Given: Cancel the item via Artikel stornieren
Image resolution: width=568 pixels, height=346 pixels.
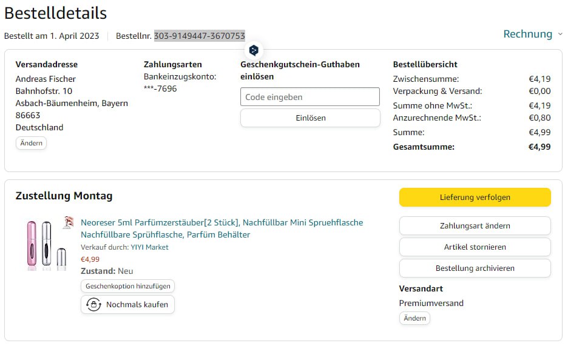Looking at the screenshot, I should point(475,247).
